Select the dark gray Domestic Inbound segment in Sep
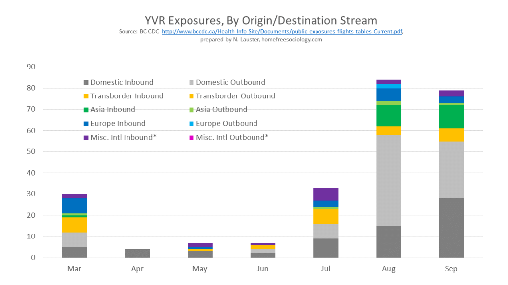The image size is (508, 285). (451, 228)
